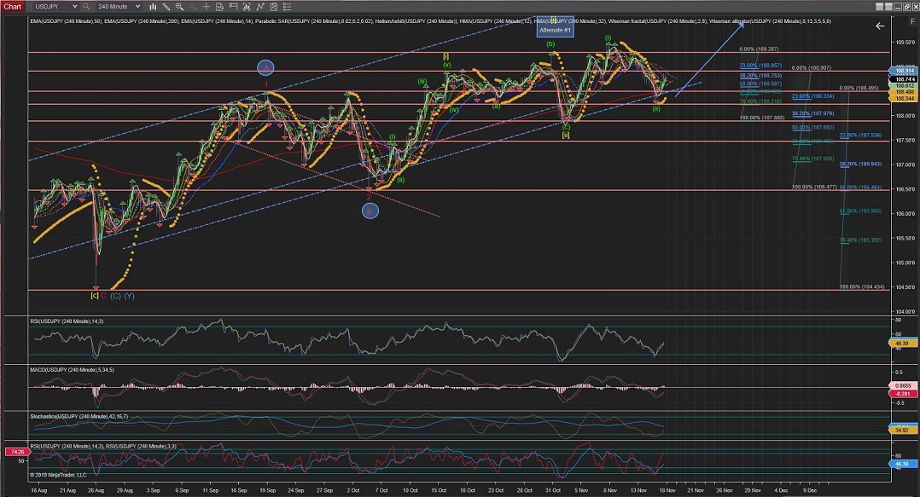
Task: Click the instrument search magnifier icon
Action: coord(88,6)
